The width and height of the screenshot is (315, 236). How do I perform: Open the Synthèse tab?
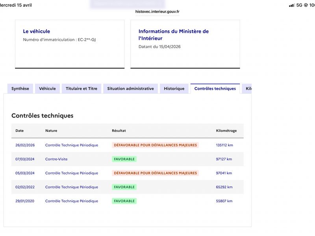coord(20,88)
